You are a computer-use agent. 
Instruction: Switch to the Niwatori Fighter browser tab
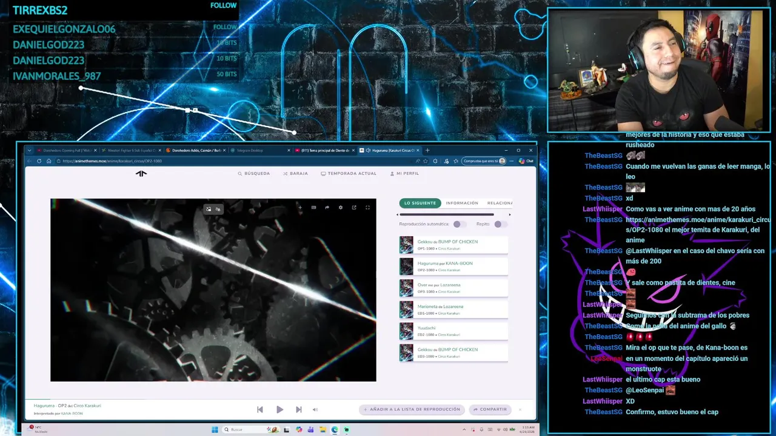click(x=130, y=150)
